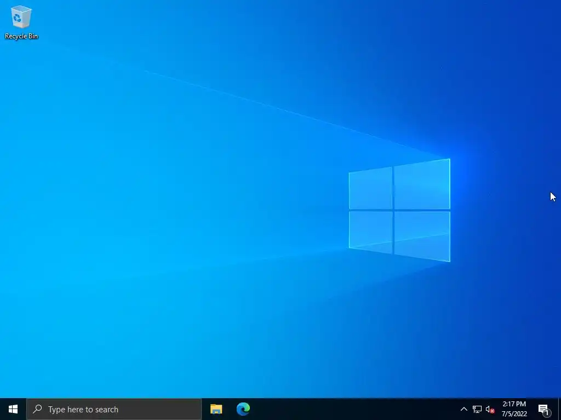Click the 'Type here to search' box
561x420 pixels.
pyautogui.click(x=114, y=409)
